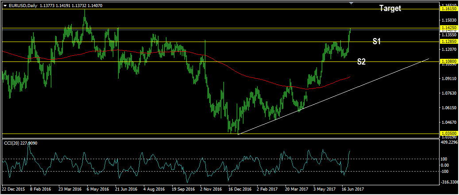Click the 1.16510 price axis value
Viewport: 459px width, 195px height.
(449, 6)
